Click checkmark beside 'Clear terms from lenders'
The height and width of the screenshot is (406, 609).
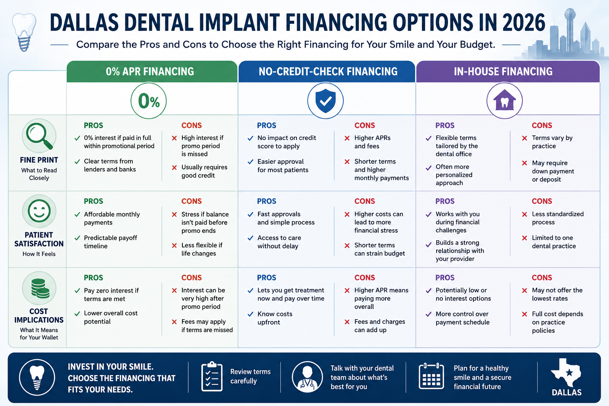point(77,162)
